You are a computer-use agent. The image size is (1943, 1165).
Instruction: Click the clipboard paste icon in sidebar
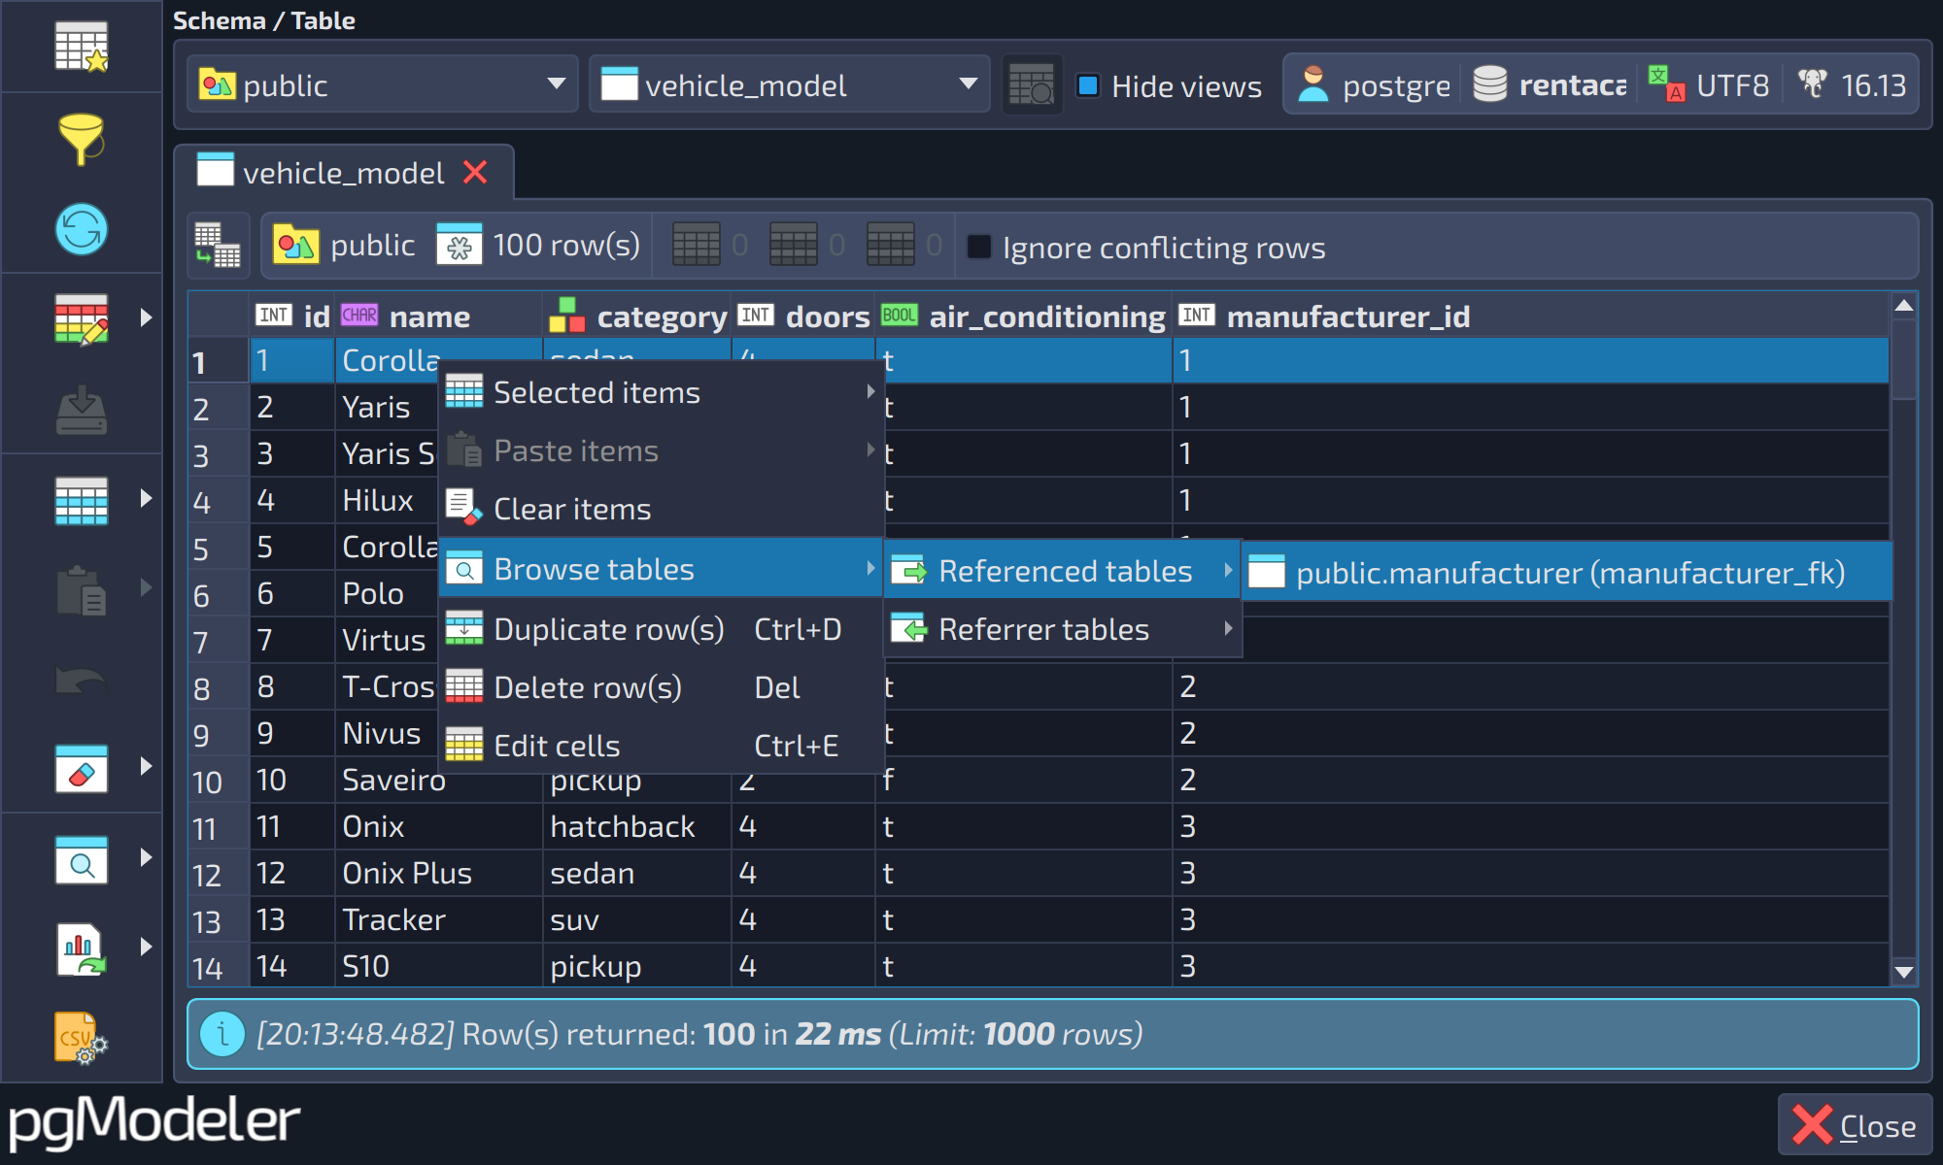point(82,589)
